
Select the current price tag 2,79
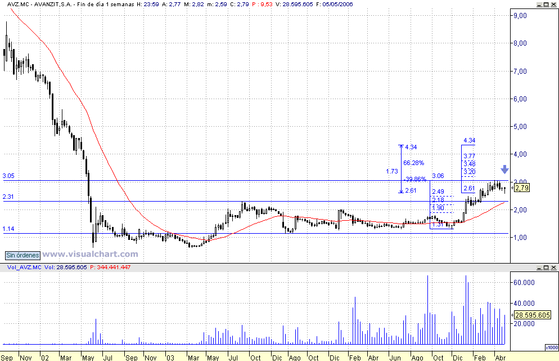[x=522, y=188]
